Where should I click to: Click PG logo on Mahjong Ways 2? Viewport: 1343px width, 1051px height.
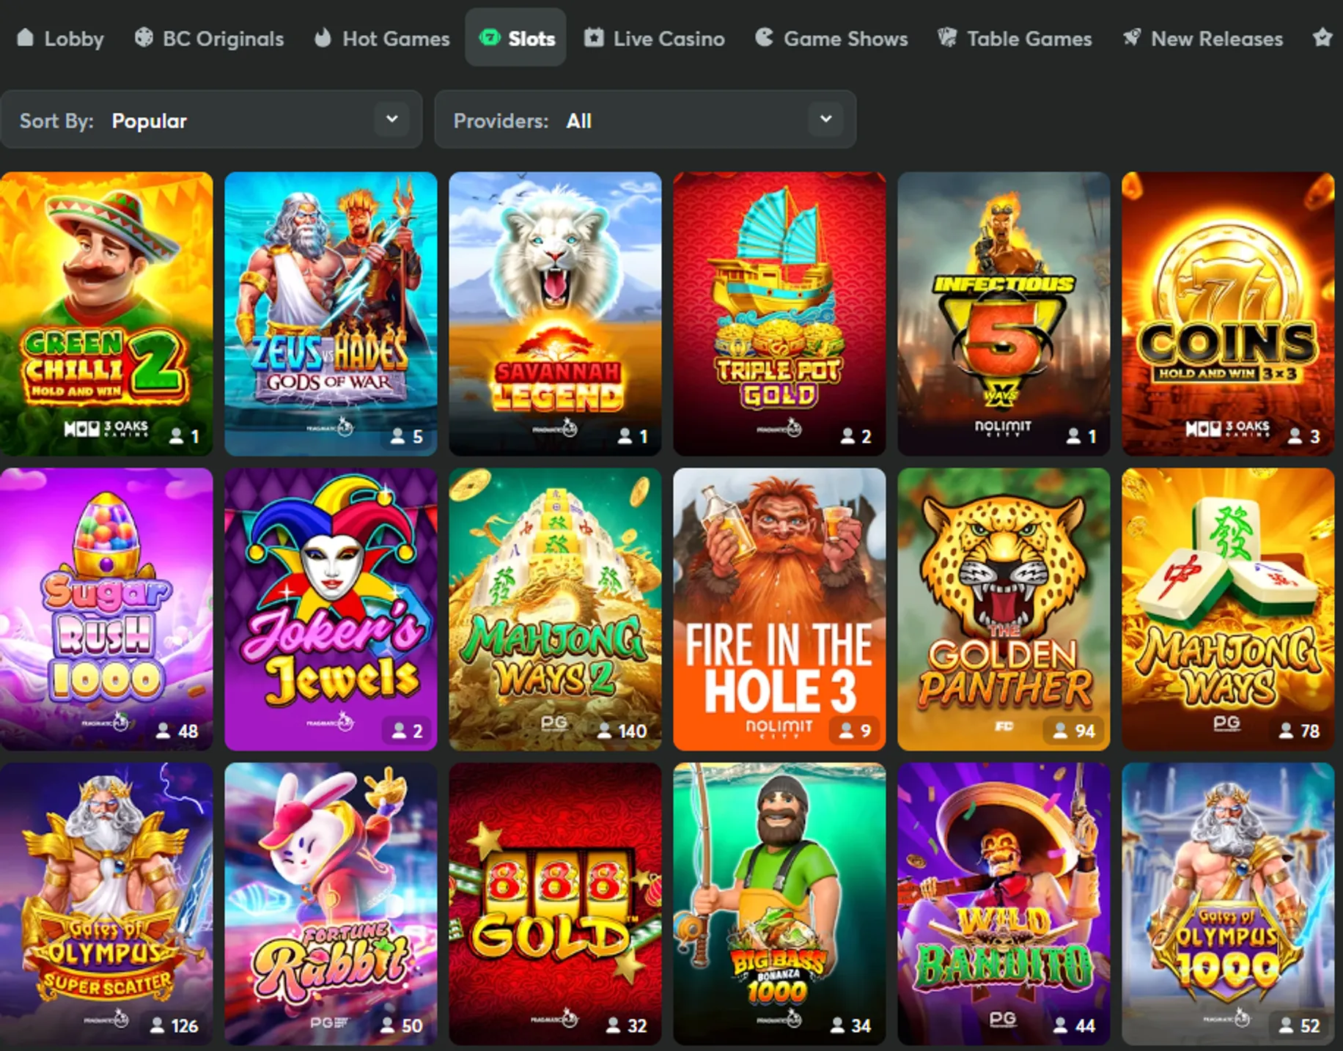pos(554,723)
